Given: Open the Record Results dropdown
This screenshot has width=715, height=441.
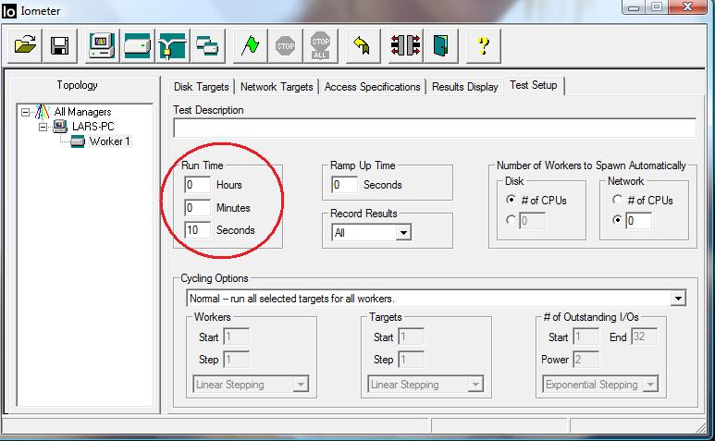Looking at the screenshot, I should click(x=402, y=233).
